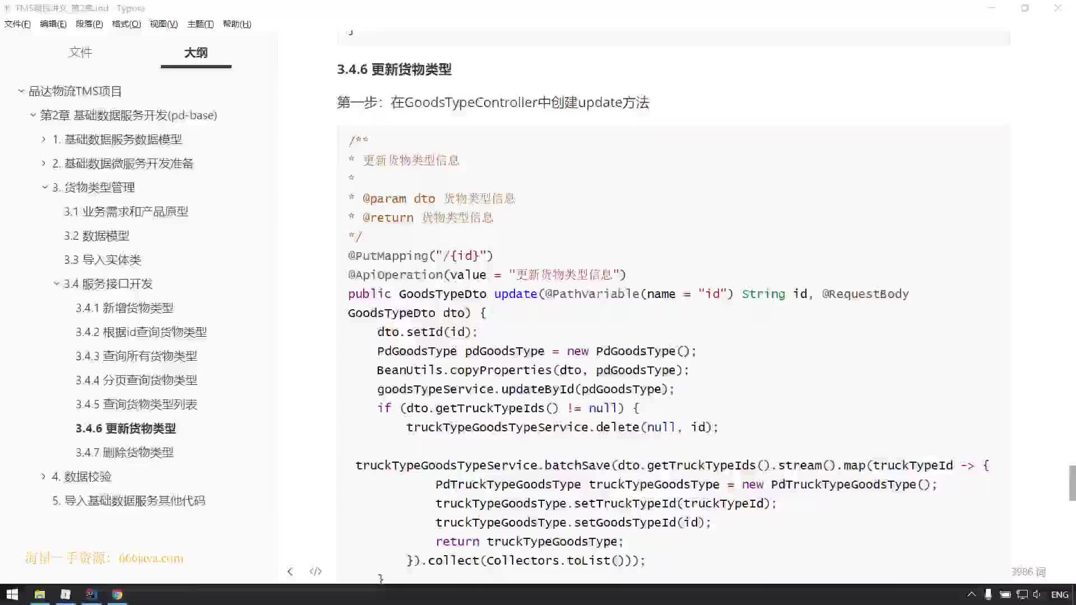
Task: Go to 3.4.4 分页查询货物类型 heading
Action: [x=136, y=380]
